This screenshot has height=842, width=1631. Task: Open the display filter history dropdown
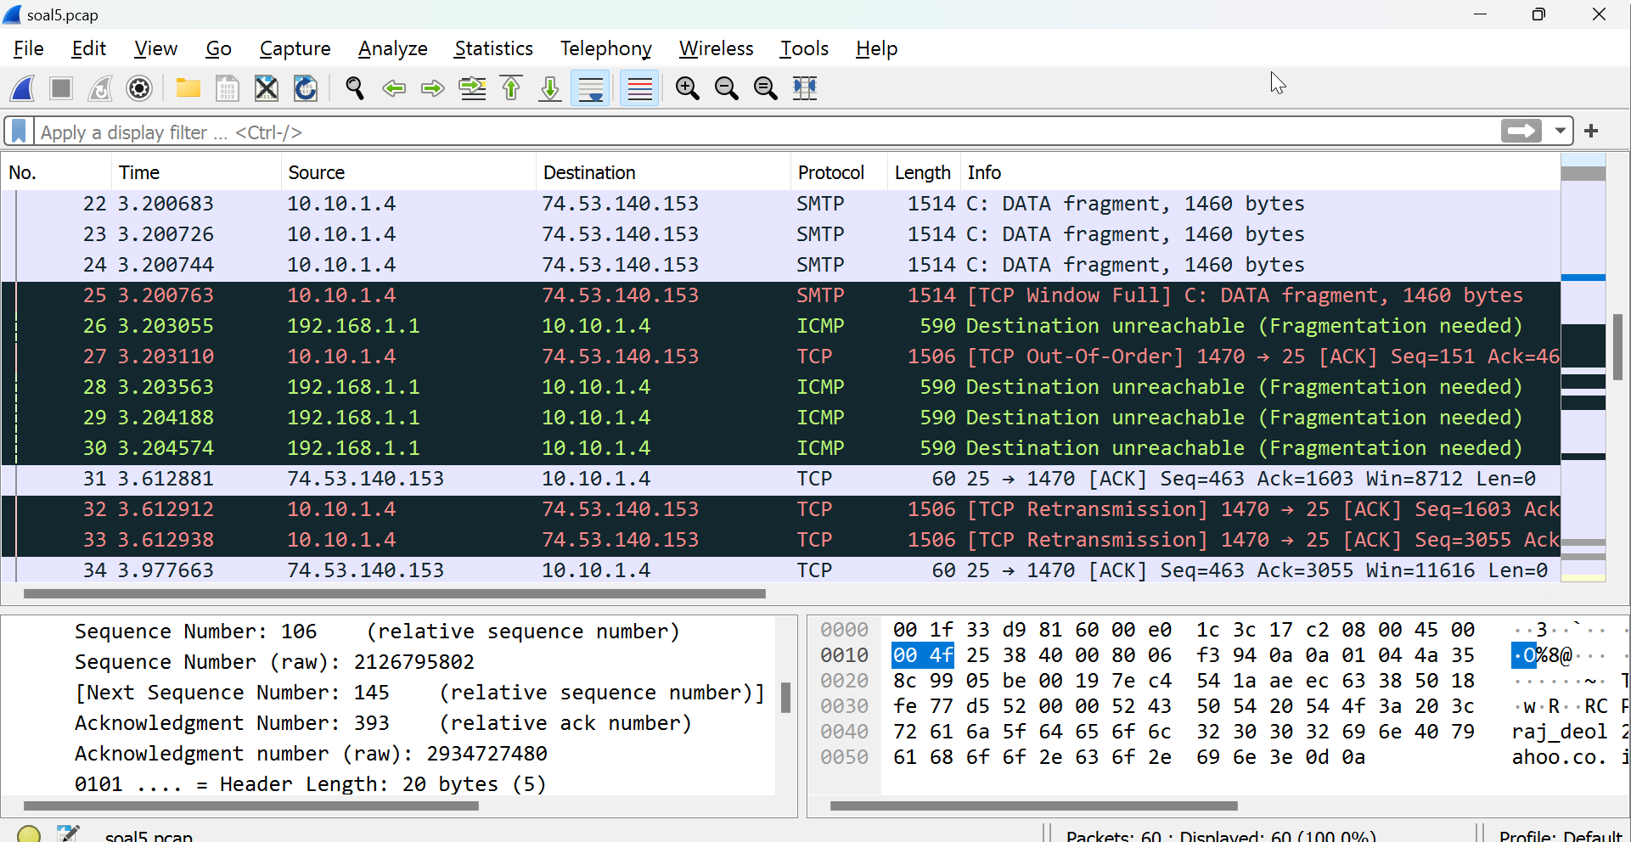[1561, 131]
